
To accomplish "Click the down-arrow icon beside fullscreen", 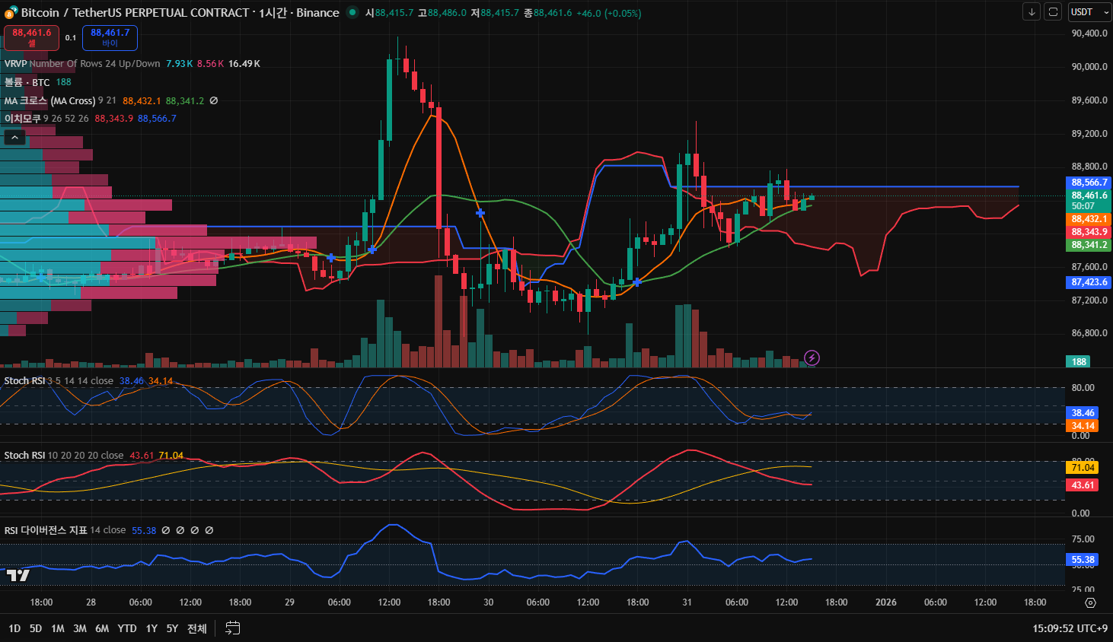I will pos(1032,12).
